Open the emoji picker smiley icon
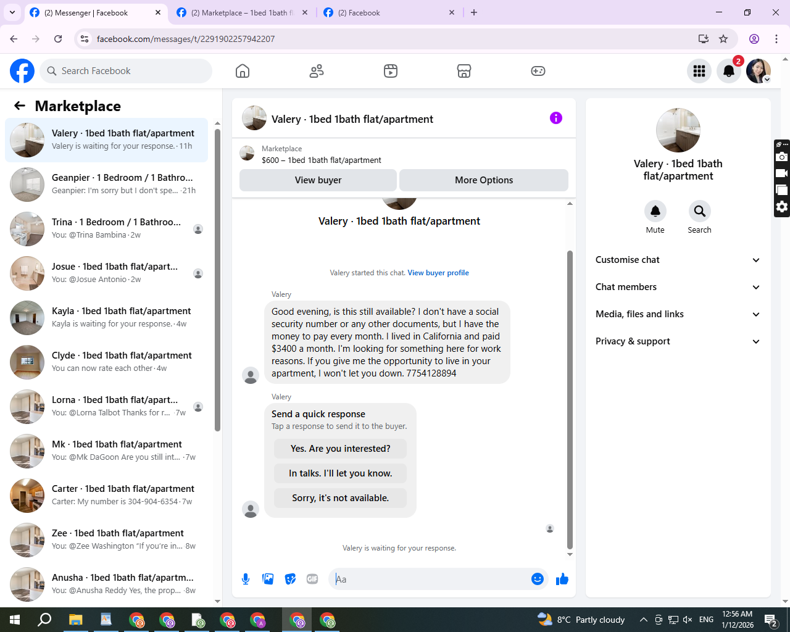The width and height of the screenshot is (790, 632). [538, 579]
